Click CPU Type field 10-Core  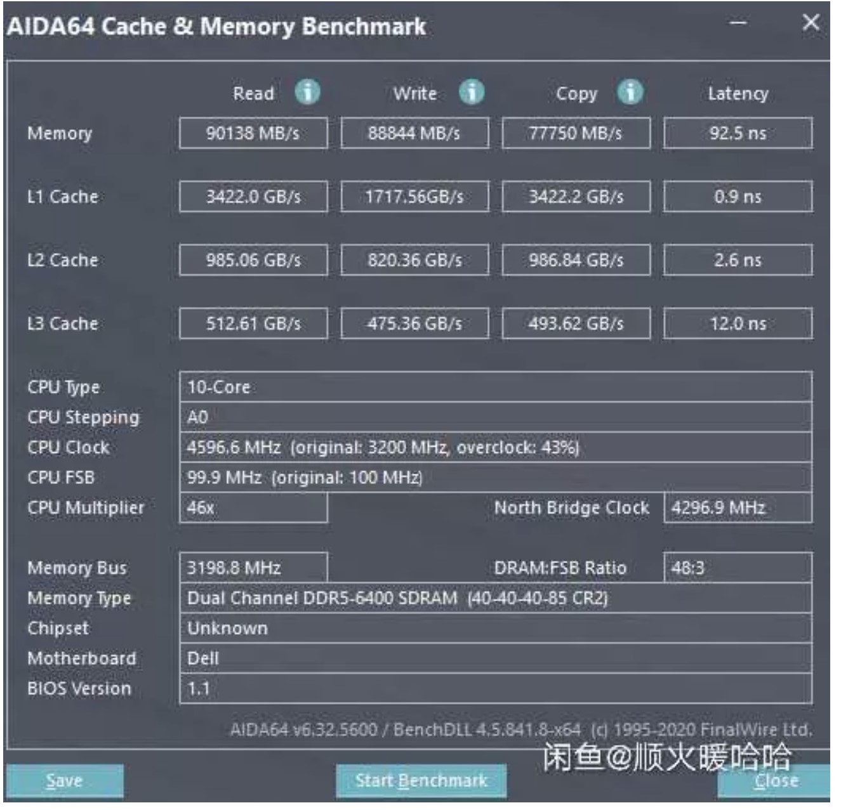[x=496, y=387]
